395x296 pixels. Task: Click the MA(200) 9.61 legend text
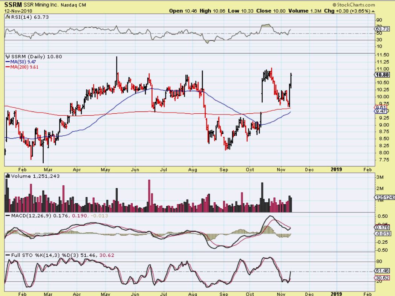pyautogui.click(x=24, y=67)
